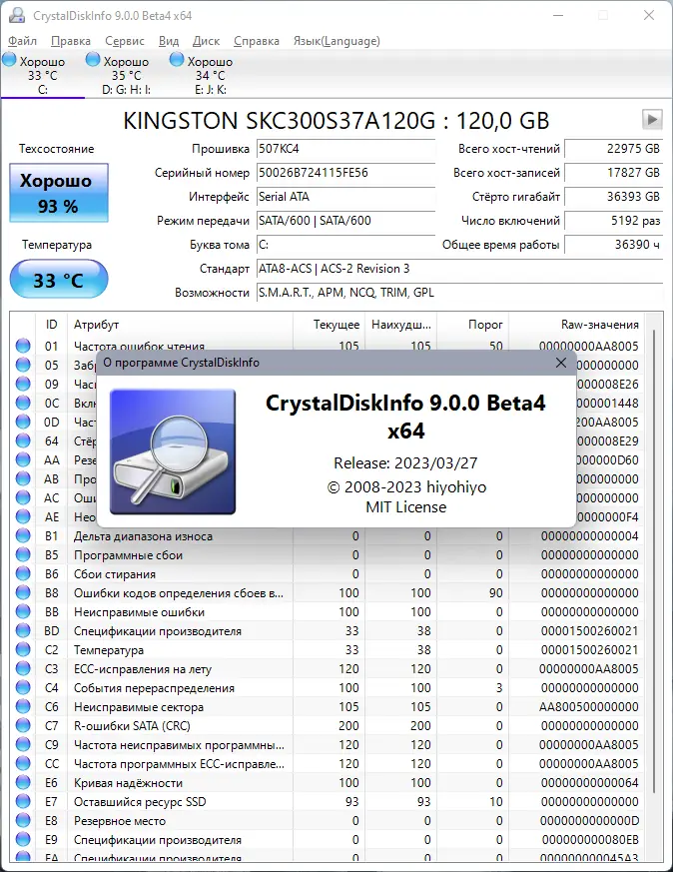Click the status orb for attribute B8

[x=23, y=593]
